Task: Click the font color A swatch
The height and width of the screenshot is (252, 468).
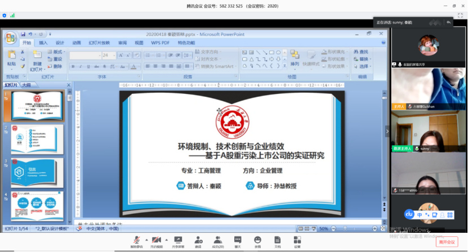Action: [x=133, y=66]
